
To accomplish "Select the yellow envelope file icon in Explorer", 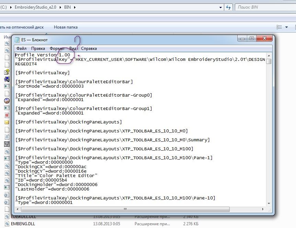I will coord(7,122).
